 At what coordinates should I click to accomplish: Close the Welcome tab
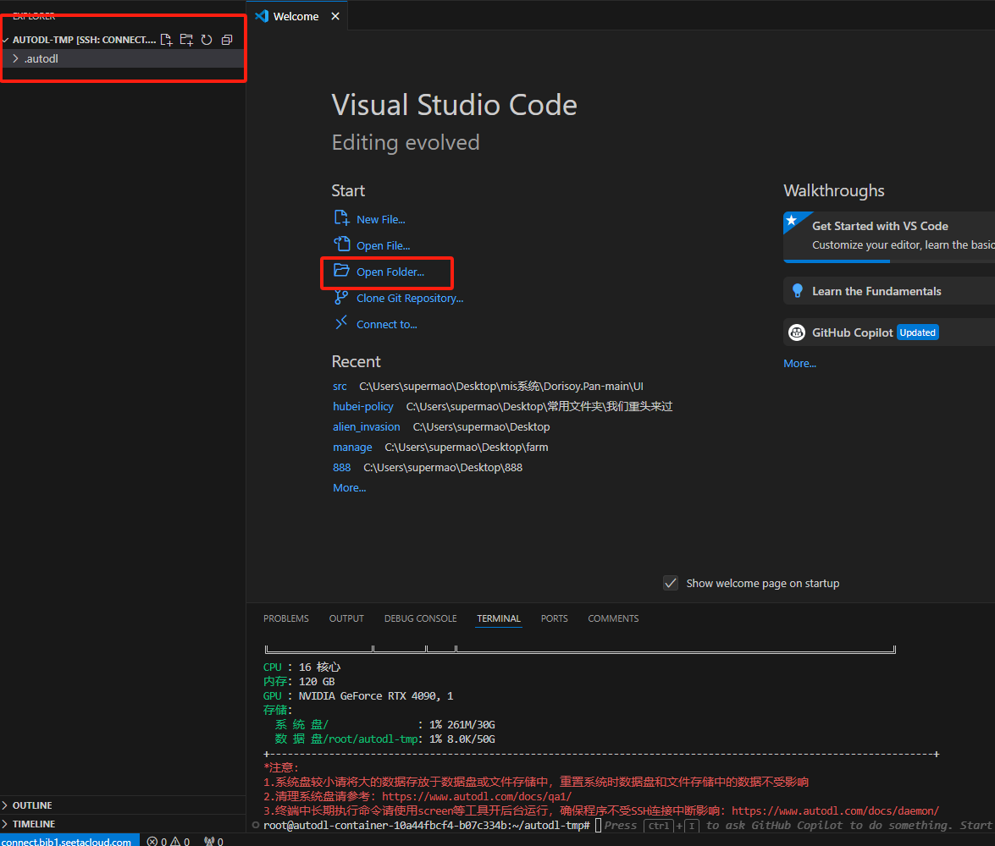point(335,16)
